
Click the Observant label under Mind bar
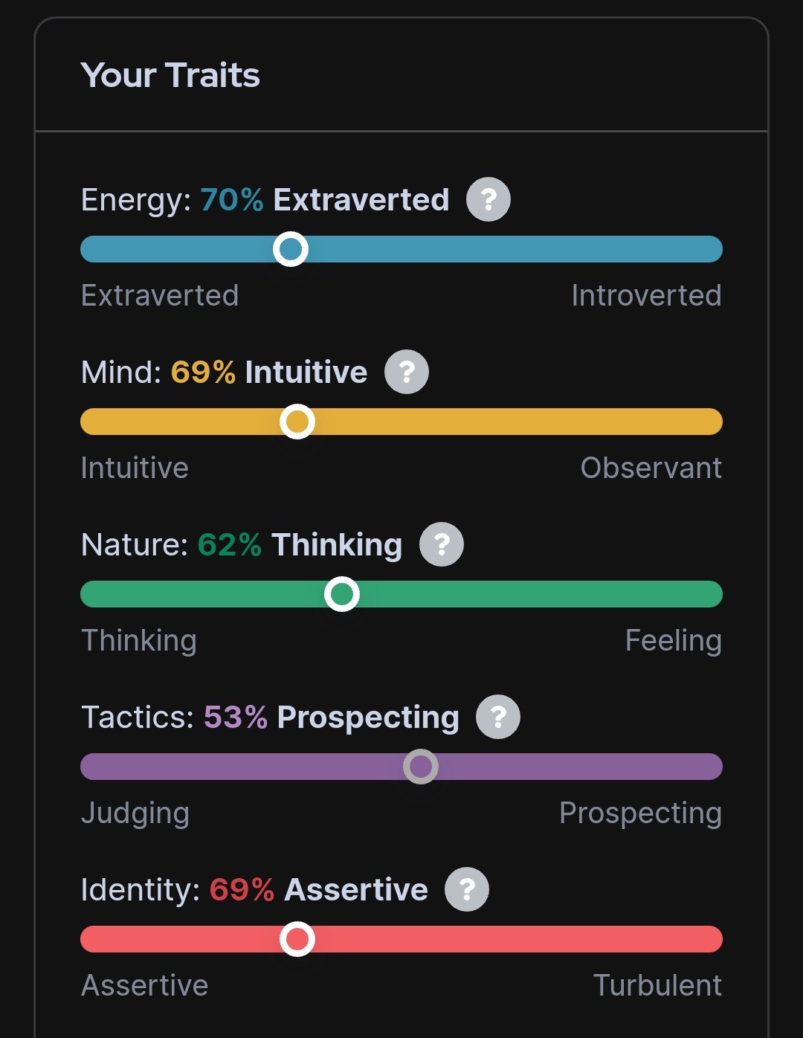click(651, 468)
